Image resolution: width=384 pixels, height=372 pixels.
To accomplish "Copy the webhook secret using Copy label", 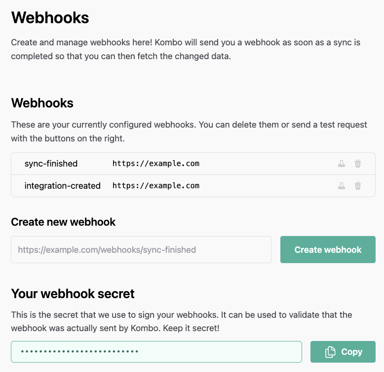I will click(x=352, y=352).
